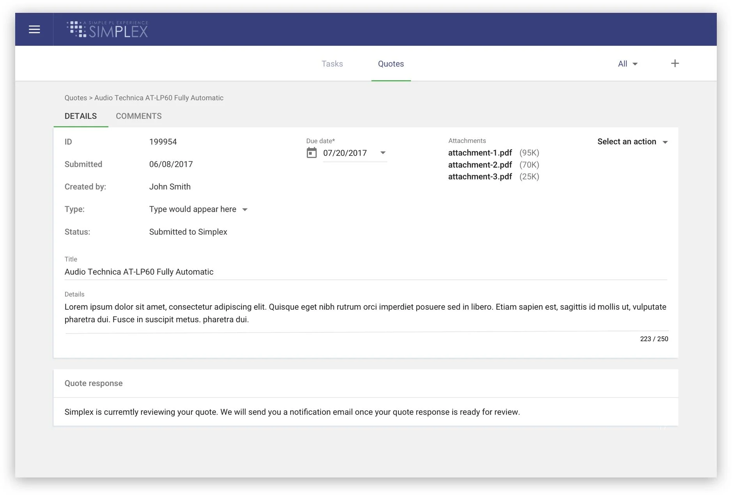Click the Attachments label
The width and height of the screenshot is (732, 495).
467,141
